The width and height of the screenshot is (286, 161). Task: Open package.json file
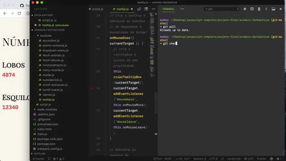point(44,144)
